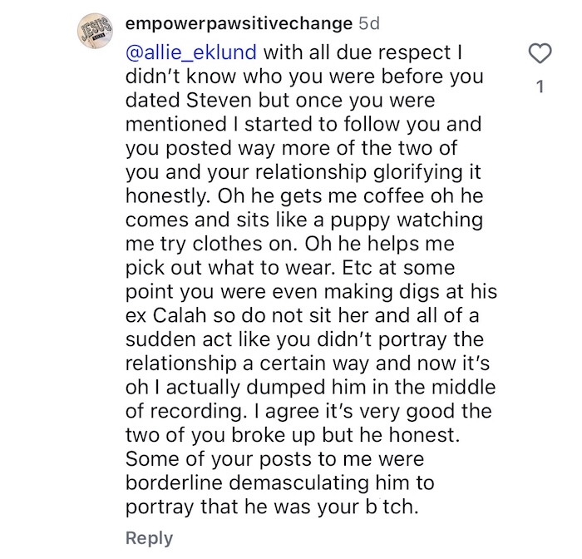
Task: Toggle the heart to like this comment
Action: (x=540, y=54)
